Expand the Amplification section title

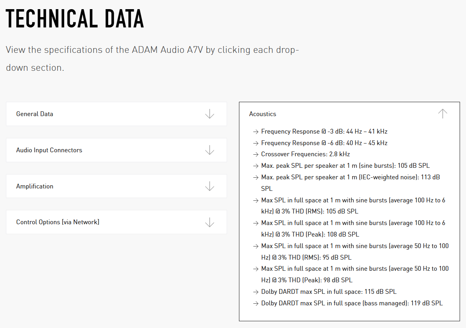(x=35, y=186)
